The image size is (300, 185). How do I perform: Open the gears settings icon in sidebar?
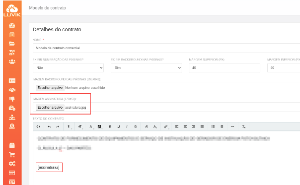[x=12, y=164]
